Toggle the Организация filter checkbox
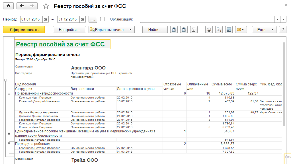The height and width of the screenshot is (164, 291). [x=102, y=19]
